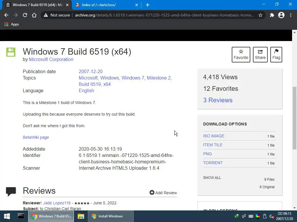Reload the current page

coord(25,15)
